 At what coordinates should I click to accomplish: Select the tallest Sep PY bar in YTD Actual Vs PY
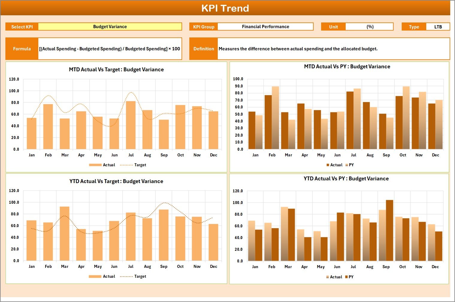(x=389, y=231)
